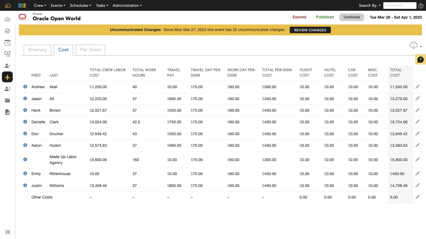Click info icon for Aaron Hudon
Image resolution: width=426 pixels, height=239 pixels.
[x=25, y=145]
